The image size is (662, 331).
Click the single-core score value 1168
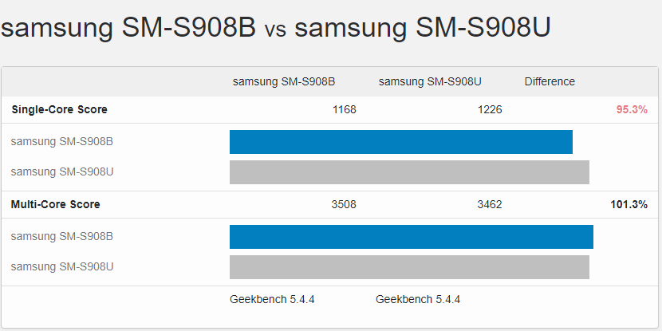[x=344, y=109]
